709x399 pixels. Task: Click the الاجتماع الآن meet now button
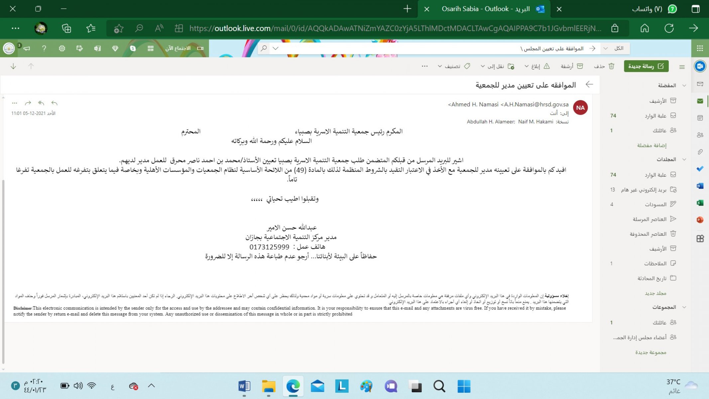click(184, 49)
